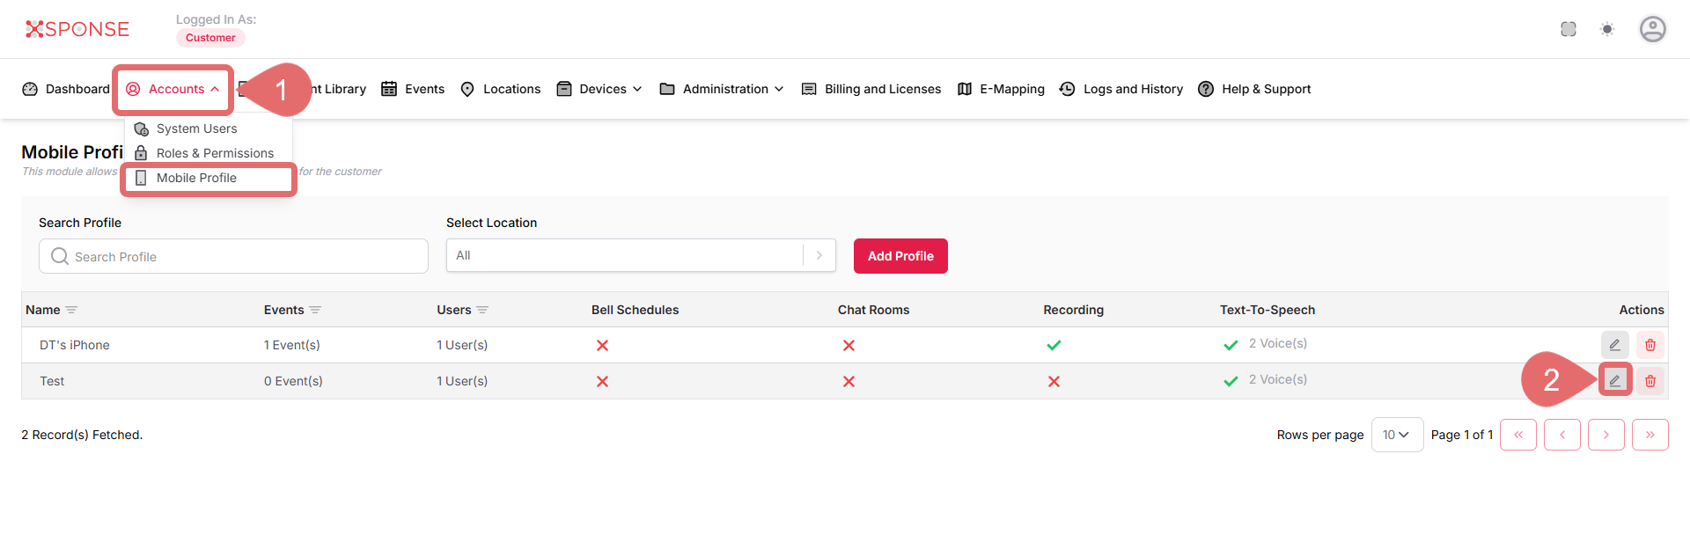The image size is (1690, 557).
Task: Open System Users from Accounts menu
Action: click(x=196, y=128)
